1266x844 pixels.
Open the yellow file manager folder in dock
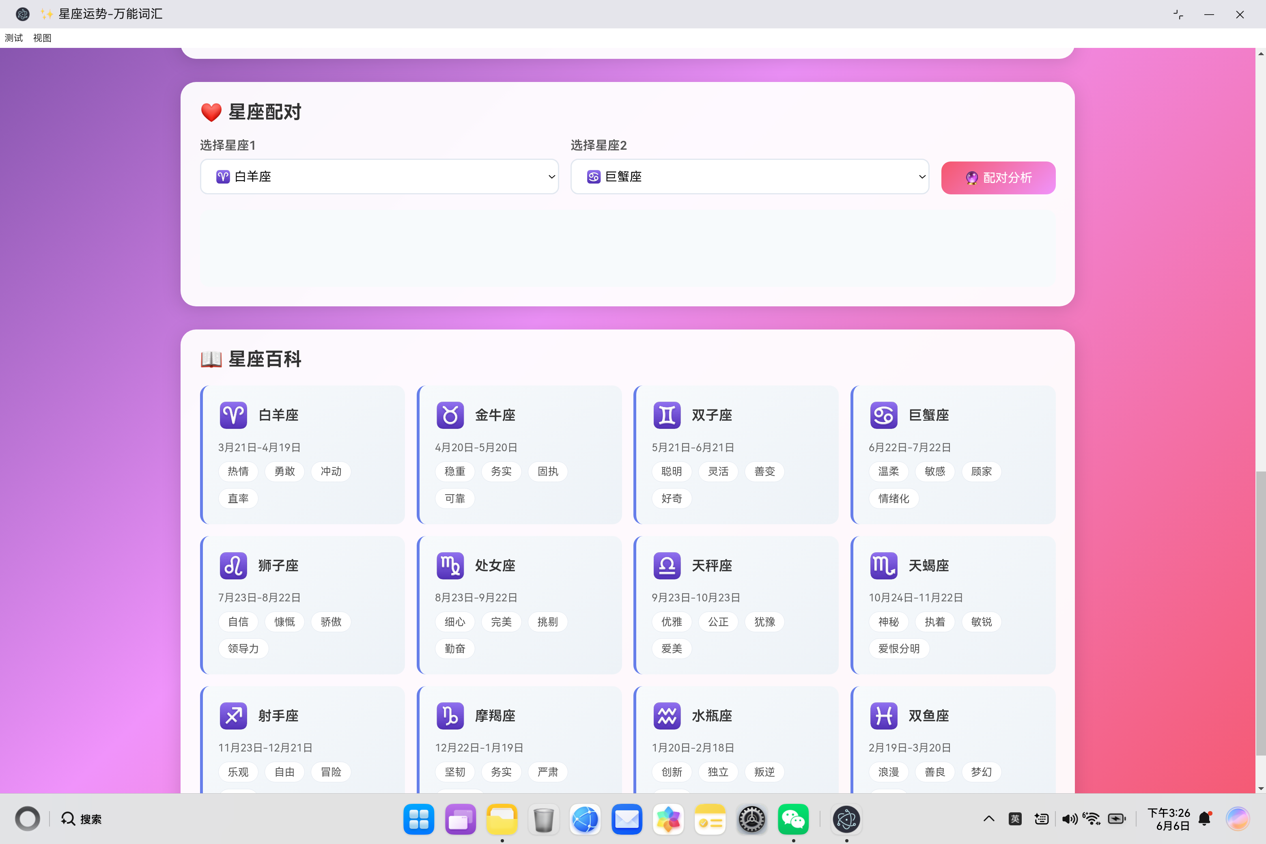point(502,819)
